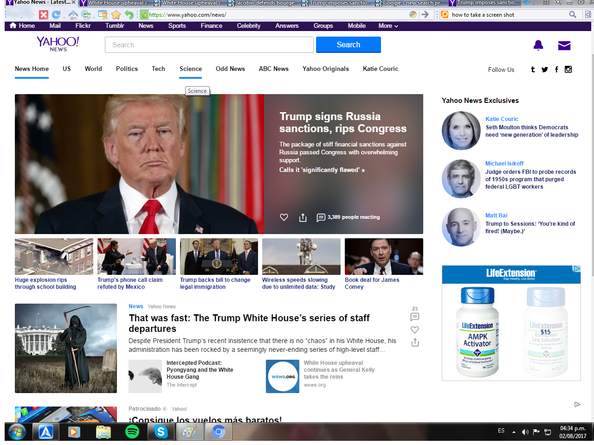The height and width of the screenshot is (445, 594).
Task: Show hidden system tray icons
Action: [513, 432]
